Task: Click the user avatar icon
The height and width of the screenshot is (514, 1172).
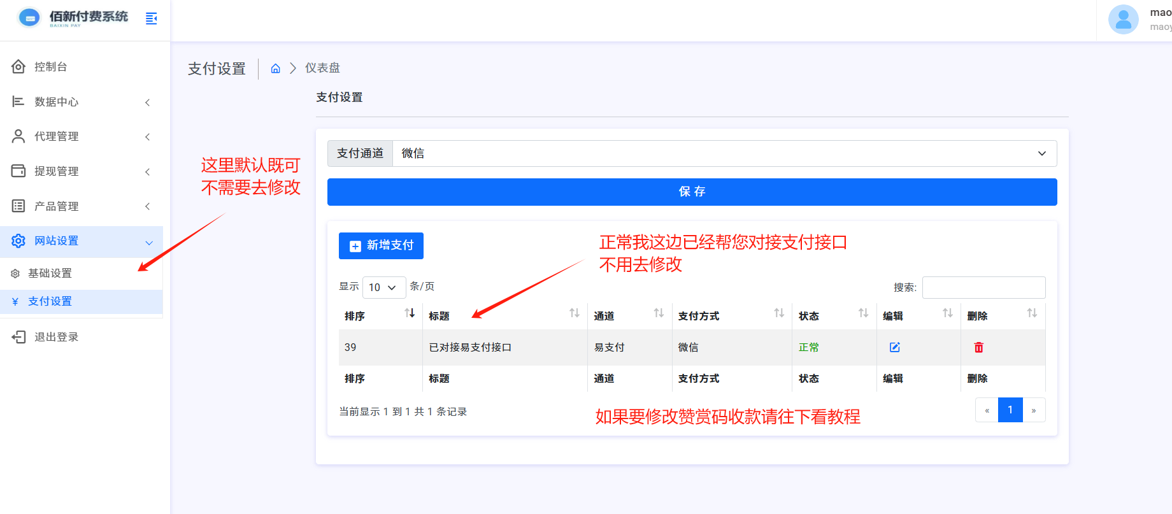Action: point(1123,20)
